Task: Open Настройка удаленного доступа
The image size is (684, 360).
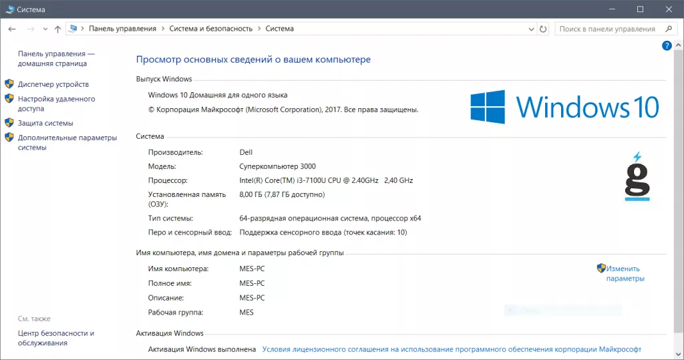Action: click(56, 104)
